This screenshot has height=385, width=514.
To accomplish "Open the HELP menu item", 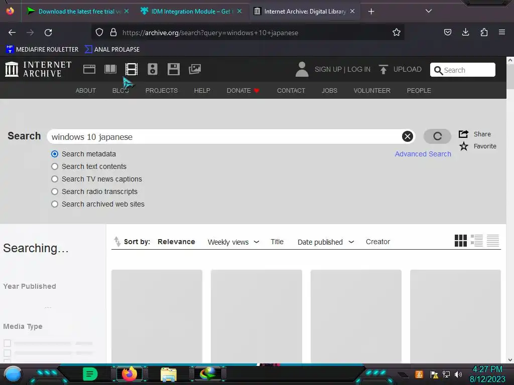I will click(x=202, y=90).
